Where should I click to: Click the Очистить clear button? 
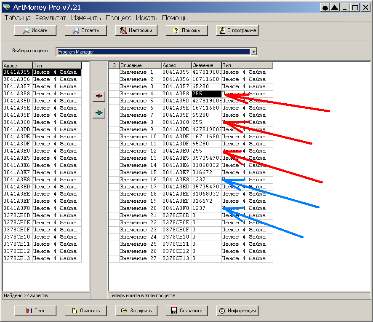85,311
